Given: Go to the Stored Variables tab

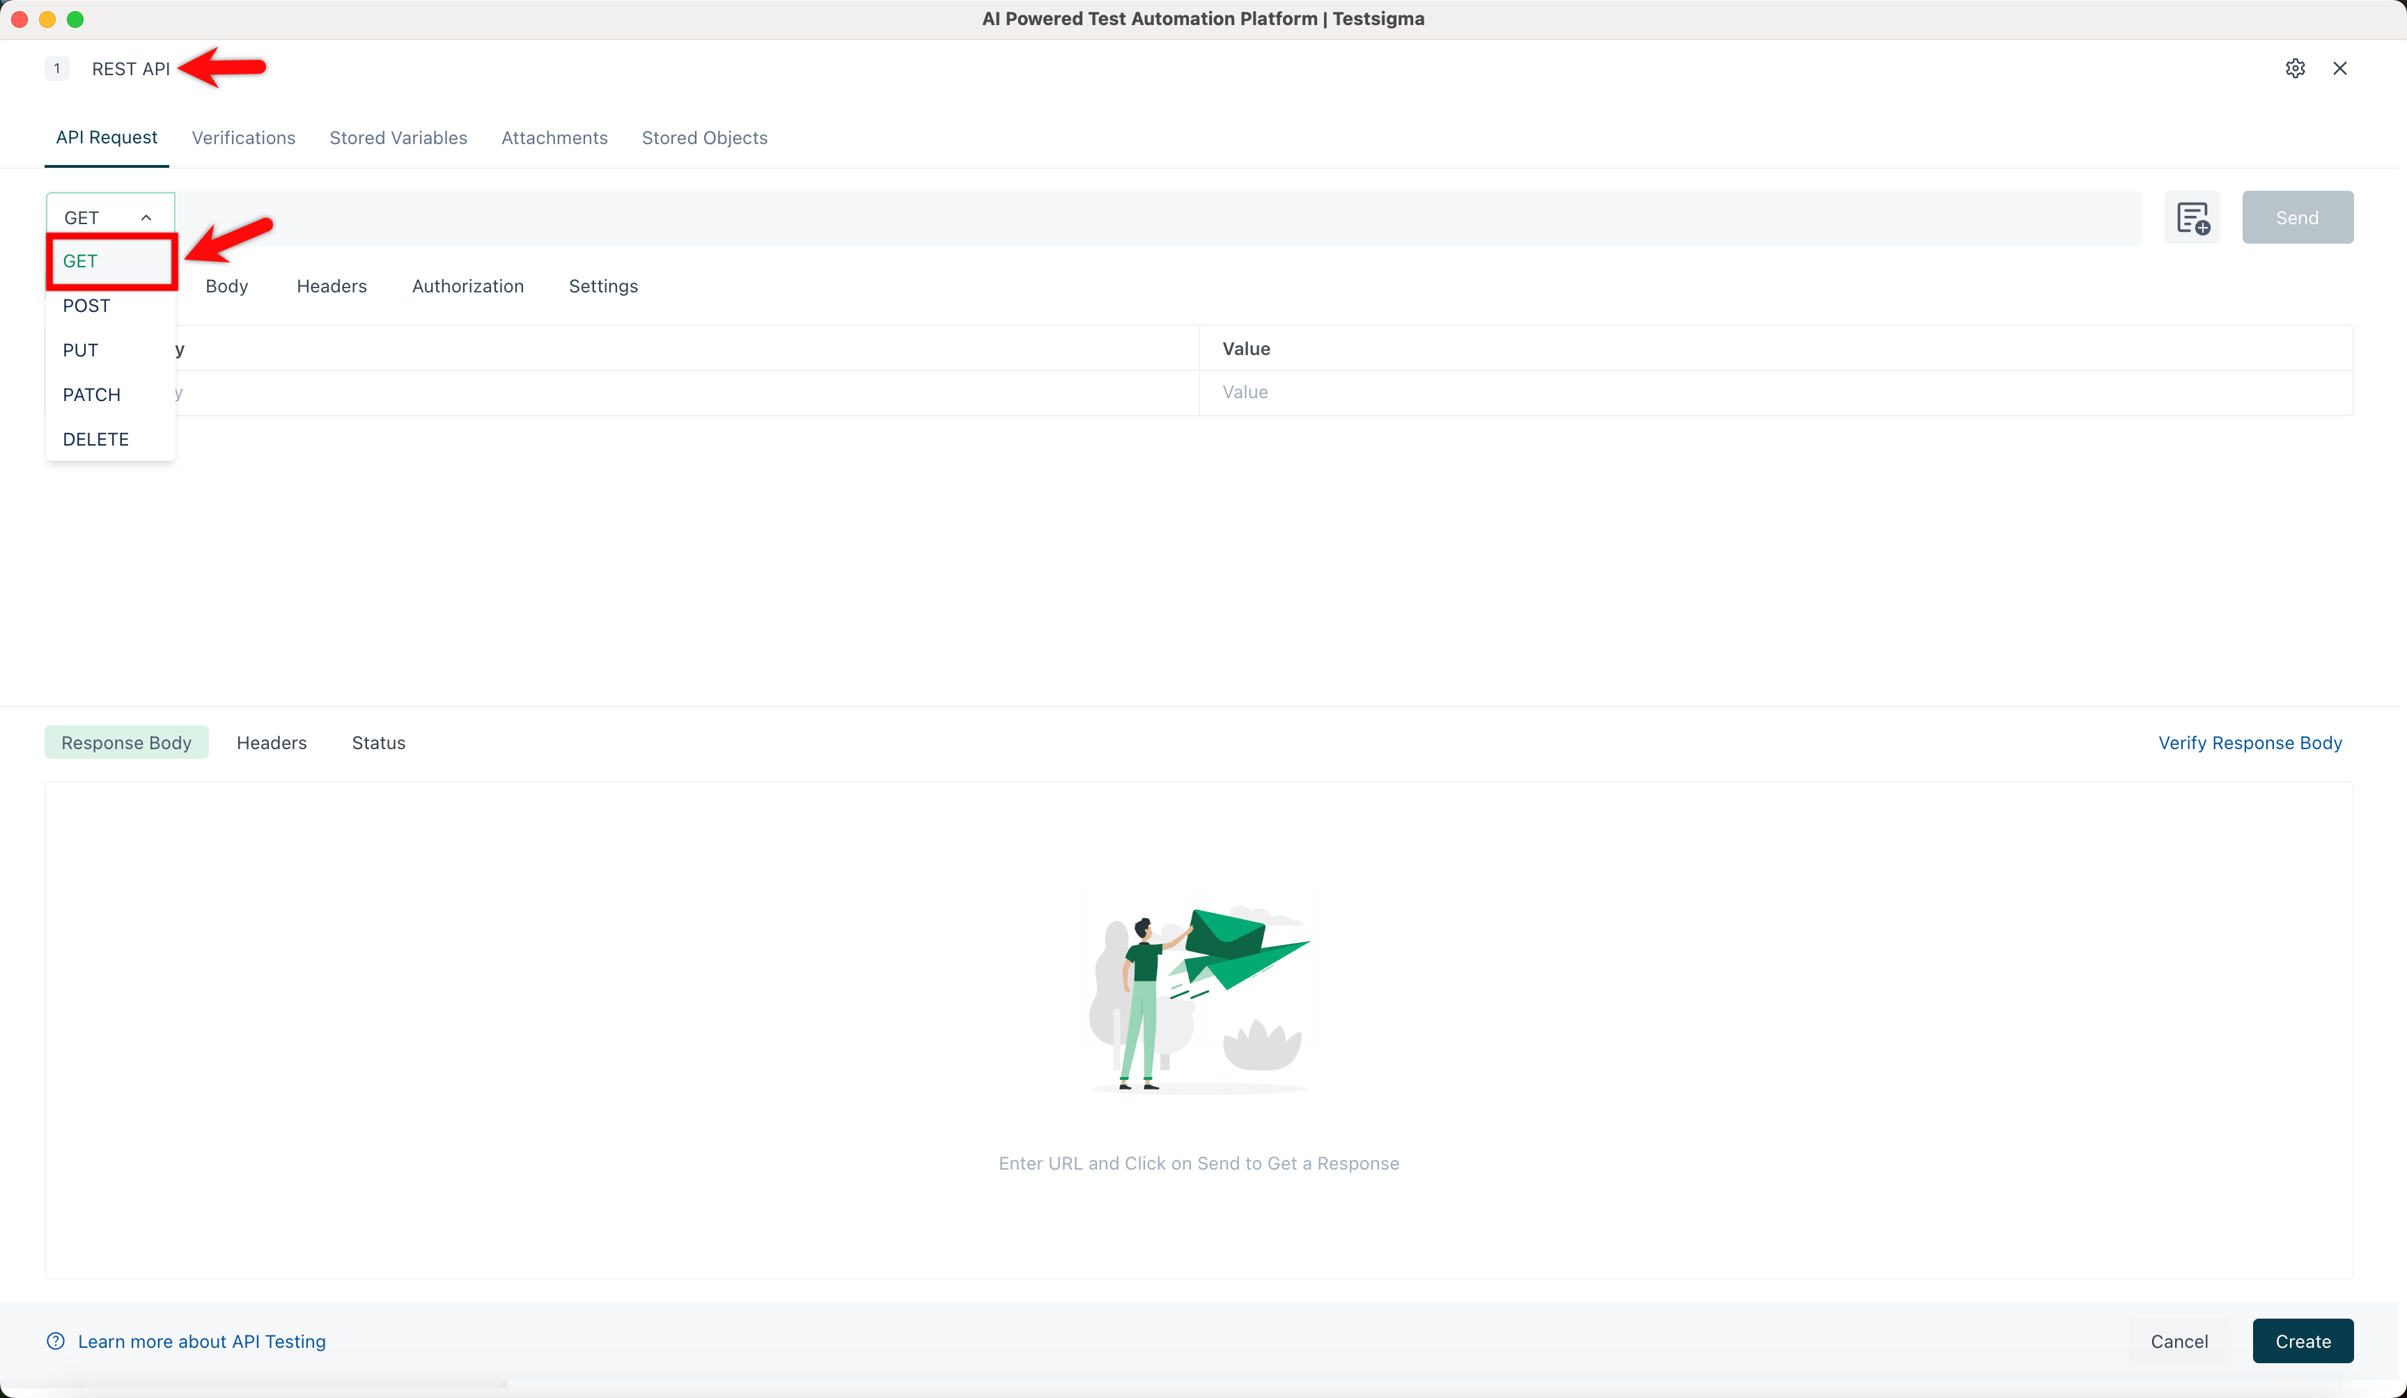Looking at the screenshot, I should point(398,139).
